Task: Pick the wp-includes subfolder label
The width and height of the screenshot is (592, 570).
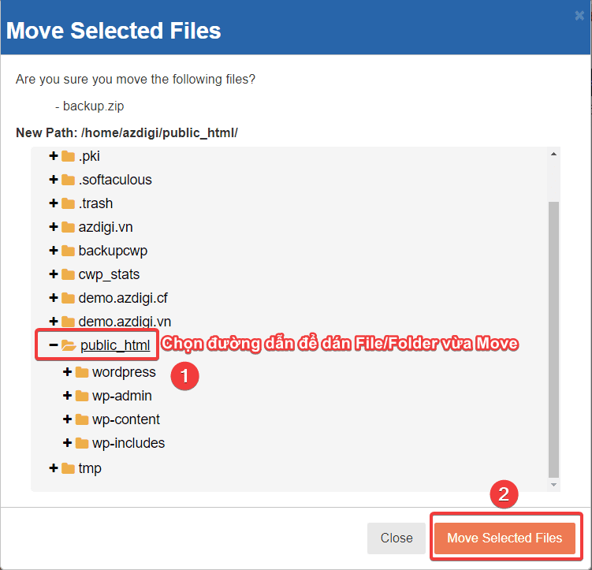Action: 128,443
